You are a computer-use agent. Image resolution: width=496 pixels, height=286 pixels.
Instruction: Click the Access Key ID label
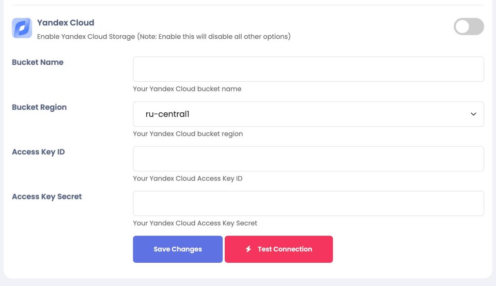coord(38,152)
